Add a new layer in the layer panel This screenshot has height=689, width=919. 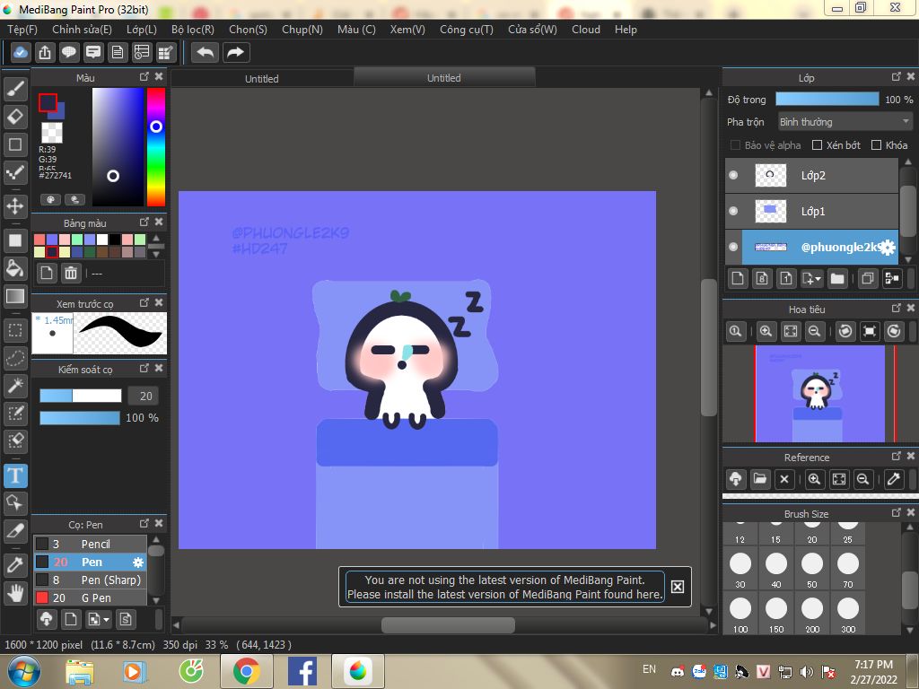click(x=738, y=278)
